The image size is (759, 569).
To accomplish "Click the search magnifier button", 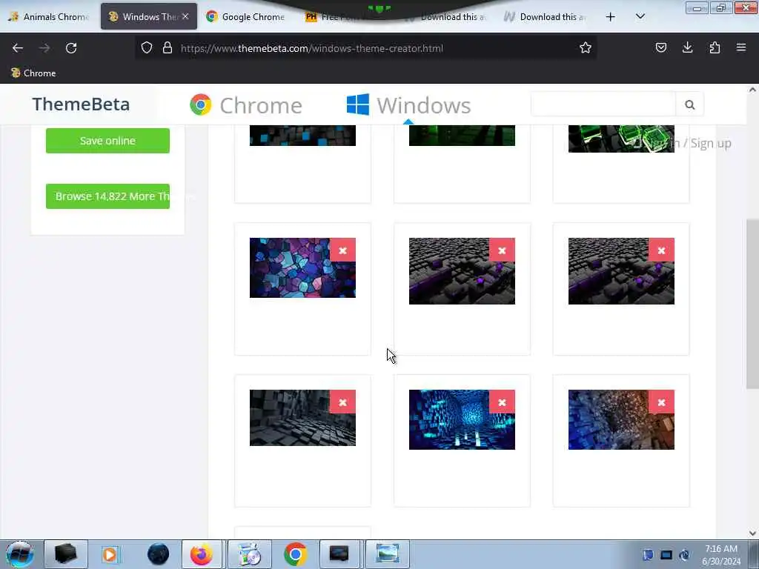I will 690,104.
